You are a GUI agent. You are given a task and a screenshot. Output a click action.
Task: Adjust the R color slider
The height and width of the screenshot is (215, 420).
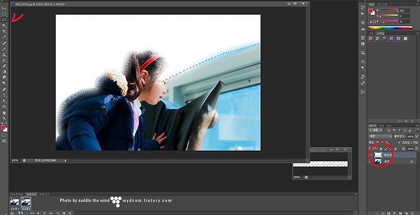point(389,10)
